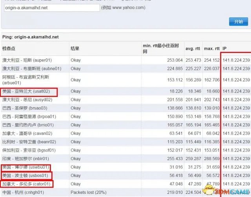Click the 结果 column header
The width and height of the screenshot is (251, 197).
tap(75, 49)
